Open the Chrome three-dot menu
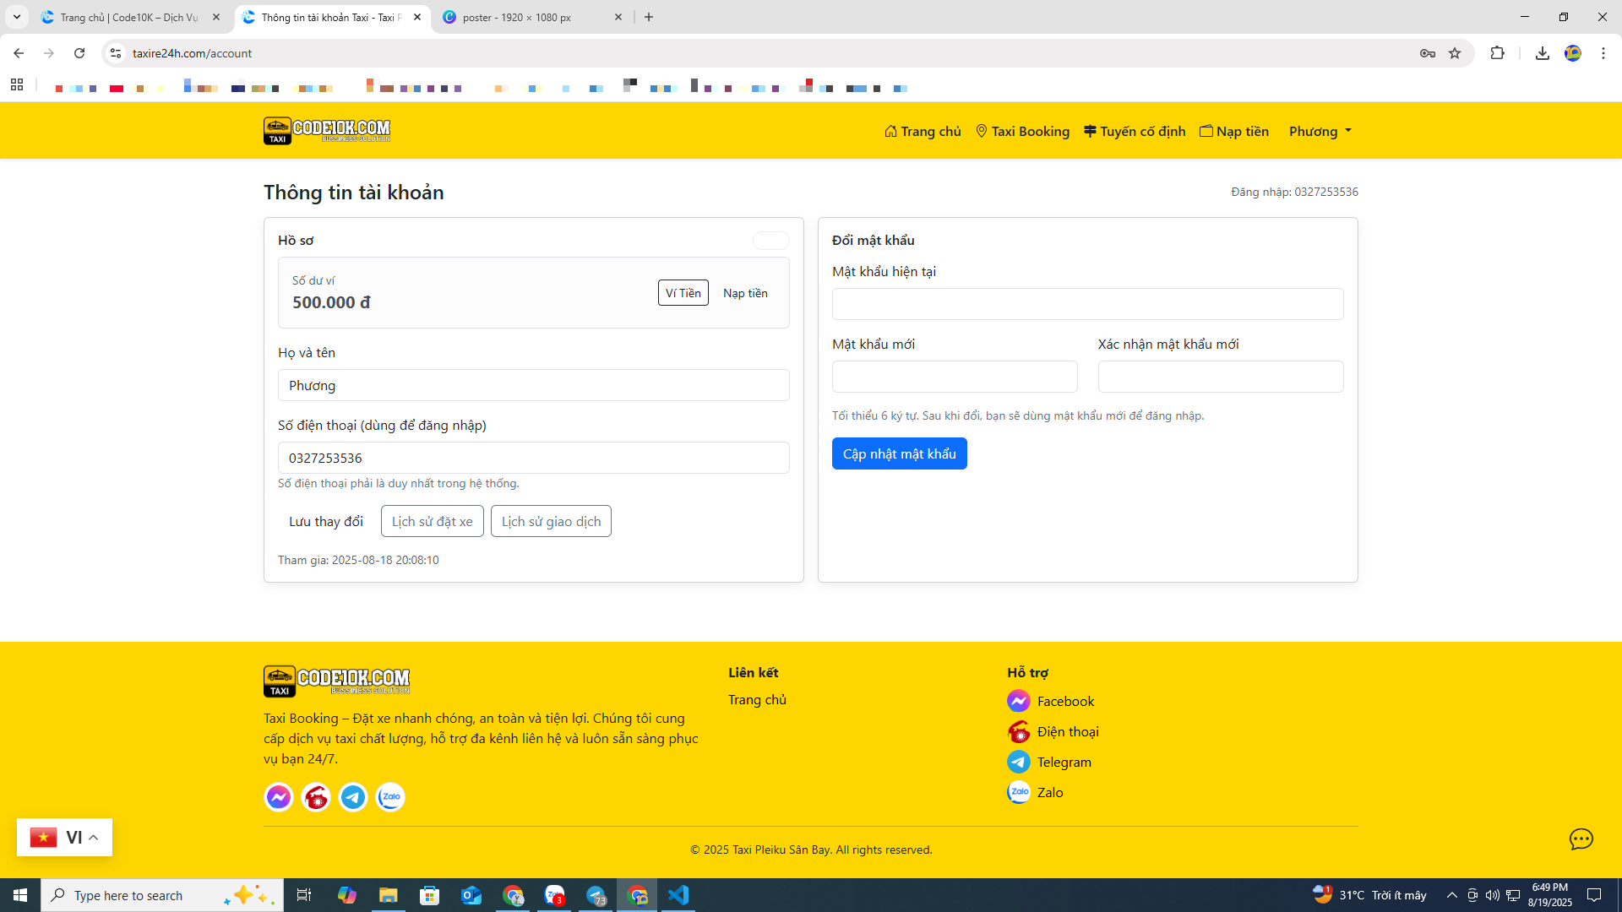The height and width of the screenshot is (912, 1622). click(x=1603, y=53)
